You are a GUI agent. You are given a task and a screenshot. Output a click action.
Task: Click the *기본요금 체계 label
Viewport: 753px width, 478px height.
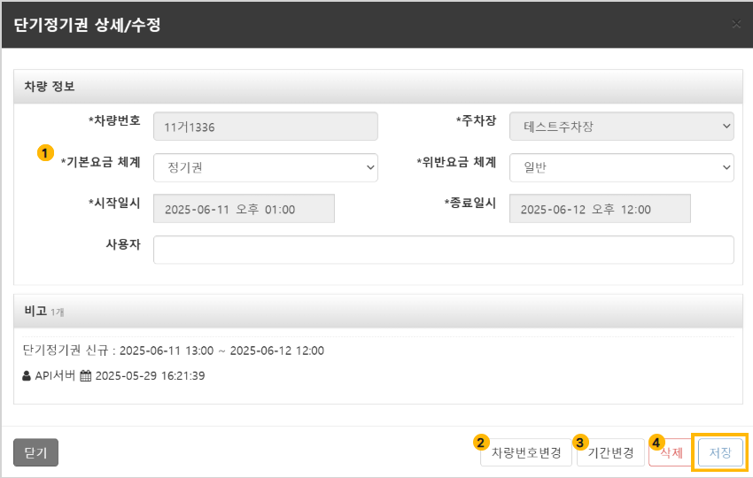pyautogui.click(x=100, y=162)
